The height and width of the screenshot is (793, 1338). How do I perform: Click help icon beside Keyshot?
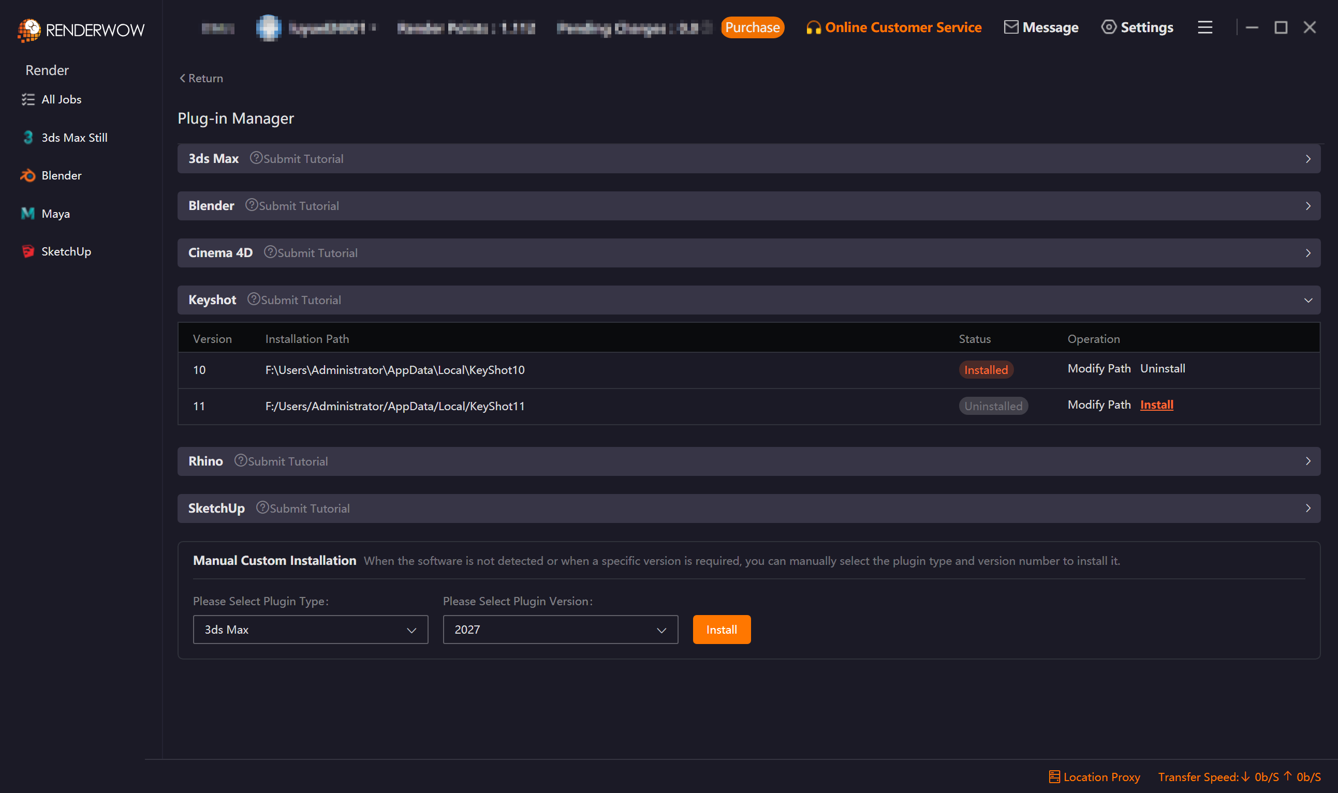pyautogui.click(x=254, y=298)
